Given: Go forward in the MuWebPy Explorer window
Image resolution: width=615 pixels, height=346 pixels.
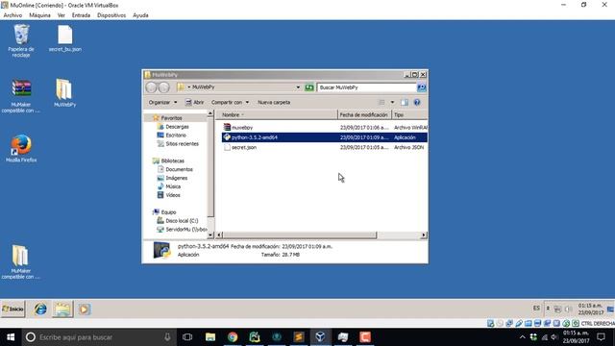Looking at the screenshot, I should pos(164,87).
